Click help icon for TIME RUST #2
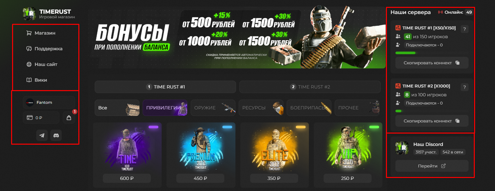 (x=465, y=87)
